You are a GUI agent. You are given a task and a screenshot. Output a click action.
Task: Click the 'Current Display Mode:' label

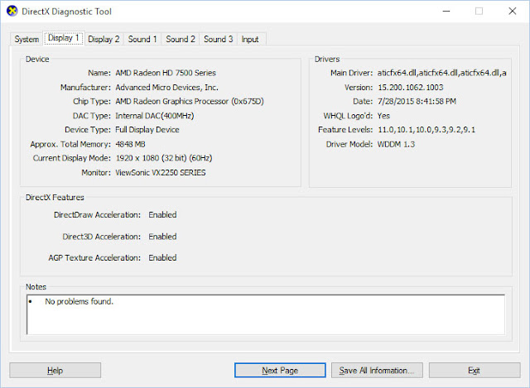pos(72,158)
